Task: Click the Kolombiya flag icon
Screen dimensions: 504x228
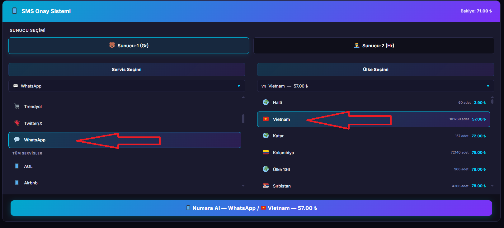Action: pyautogui.click(x=266, y=152)
